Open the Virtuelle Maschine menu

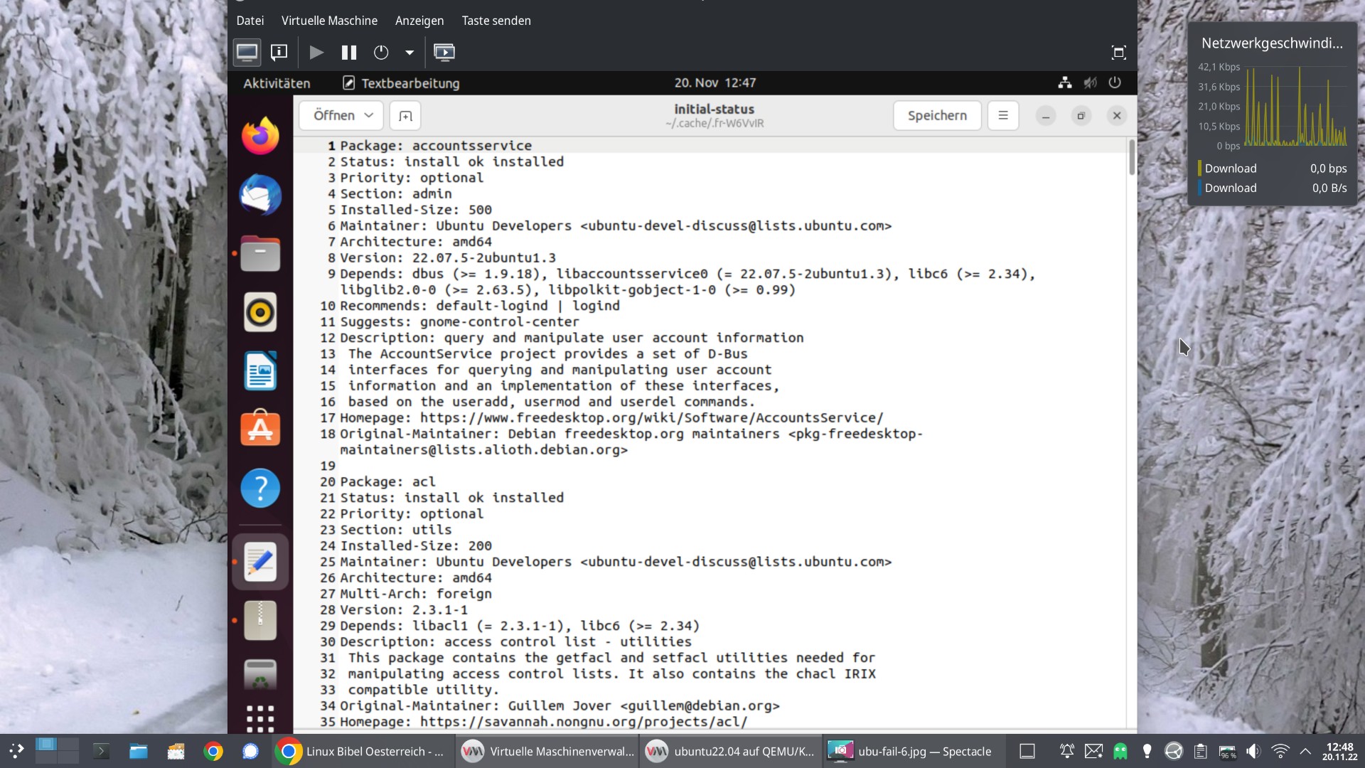pos(329,21)
